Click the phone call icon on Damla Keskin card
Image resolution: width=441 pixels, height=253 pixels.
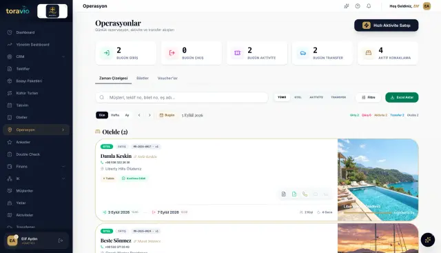coord(305,194)
